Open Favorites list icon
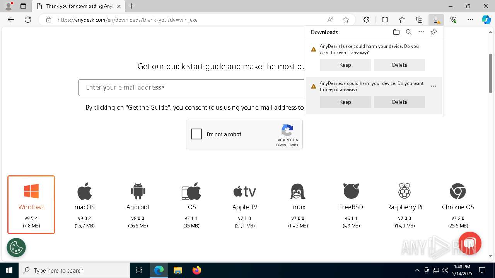Screen dimensions: 495x278 (402, 20)
